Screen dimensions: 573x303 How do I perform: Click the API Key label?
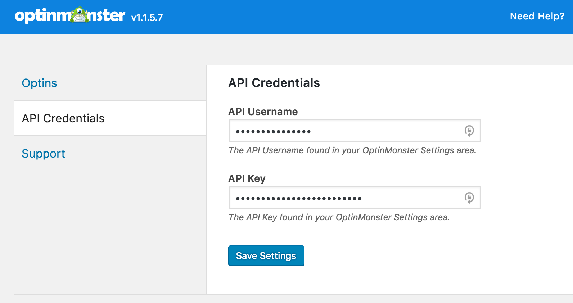(x=247, y=178)
